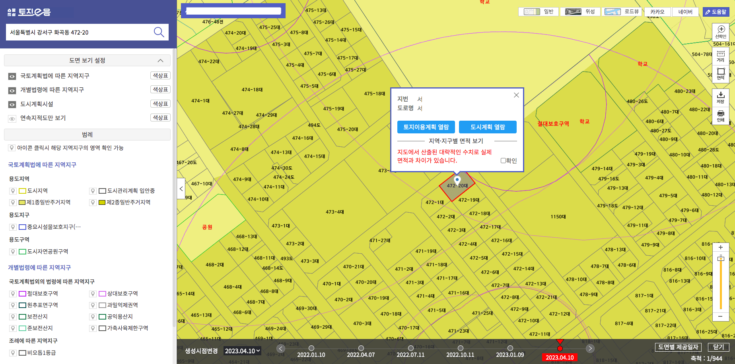Click parcel label 473-4대 on map
This screenshot has width=735, height=364.
click(x=335, y=212)
